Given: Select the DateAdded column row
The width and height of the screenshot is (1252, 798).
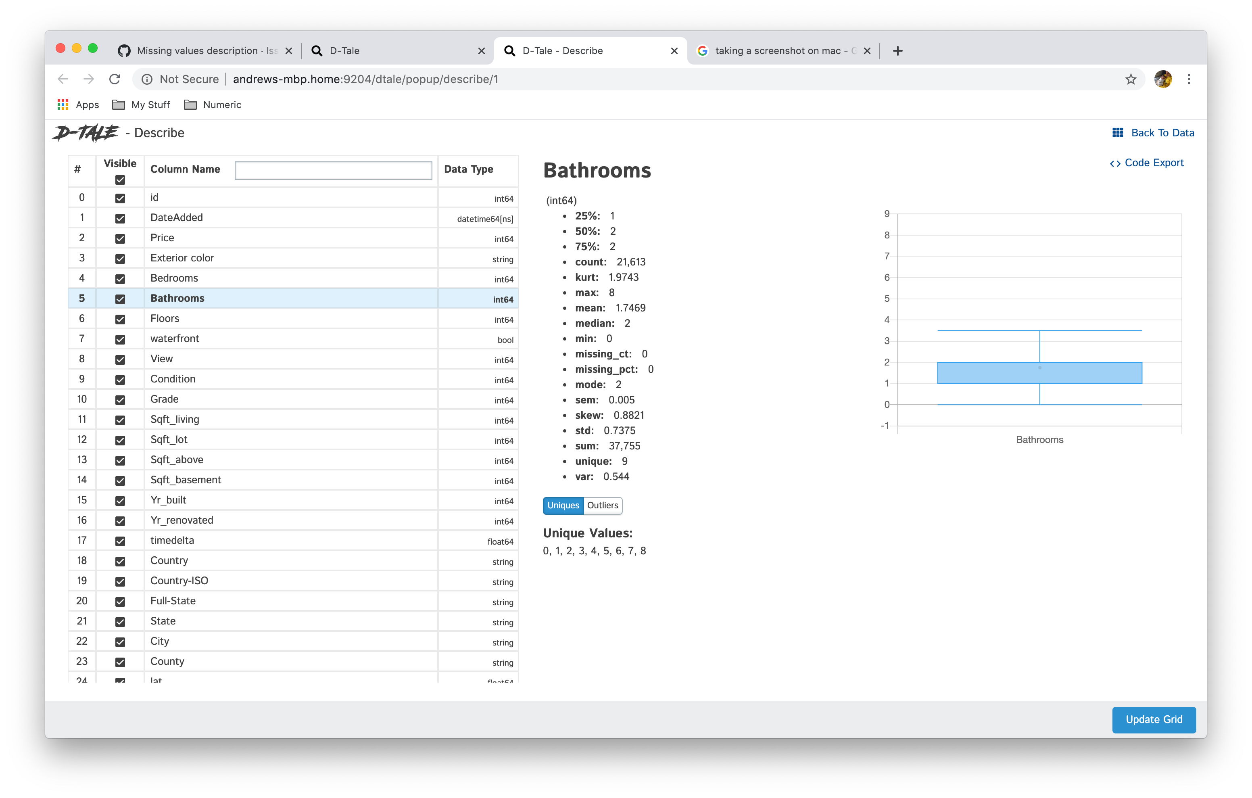Looking at the screenshot, I should (x=293, y=217).
